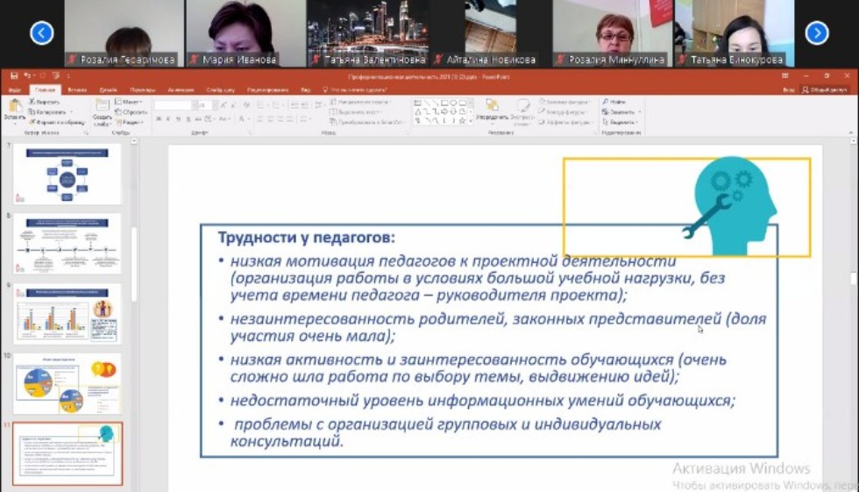Click the Save icon in quick access toolbar
Viewport: 859px width, 492px height.
coord(14,75)
